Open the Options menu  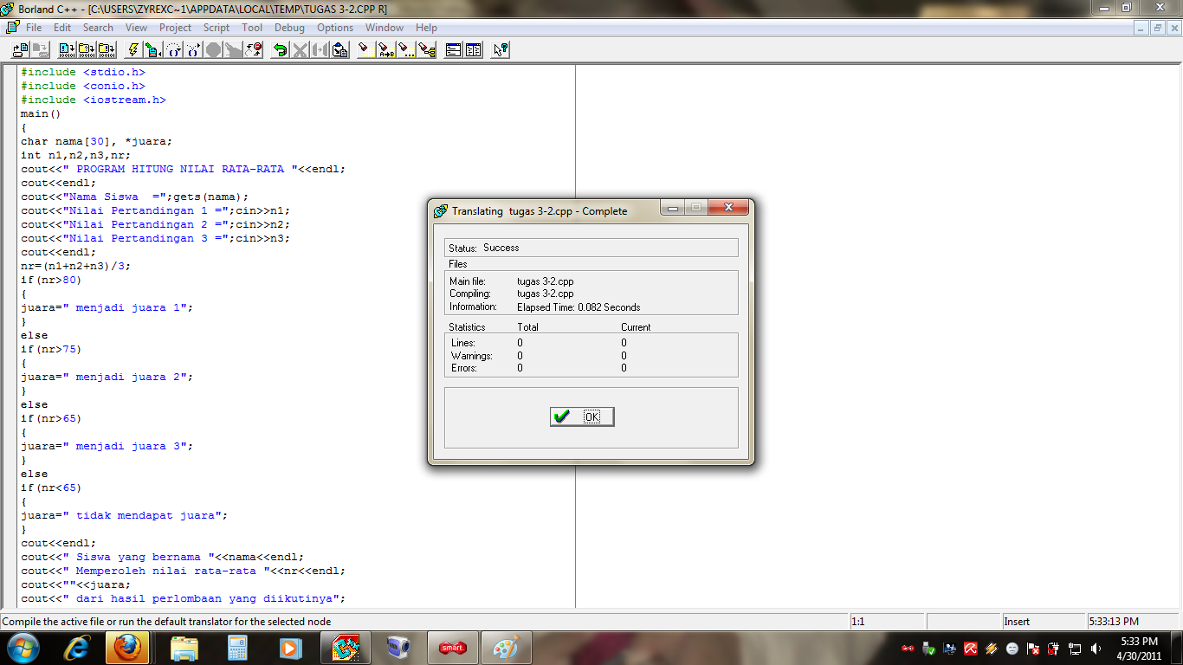click(334, 27)
